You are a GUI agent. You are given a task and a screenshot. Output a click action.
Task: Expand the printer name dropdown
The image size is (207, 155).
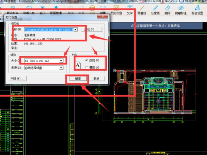[x=75, y=30]
